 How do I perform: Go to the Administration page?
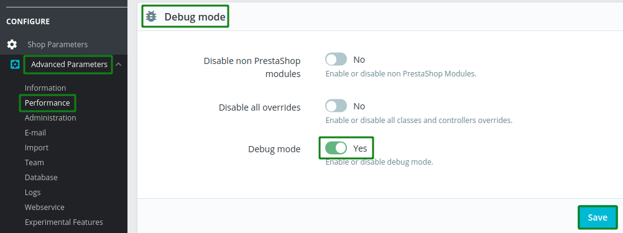50,118
